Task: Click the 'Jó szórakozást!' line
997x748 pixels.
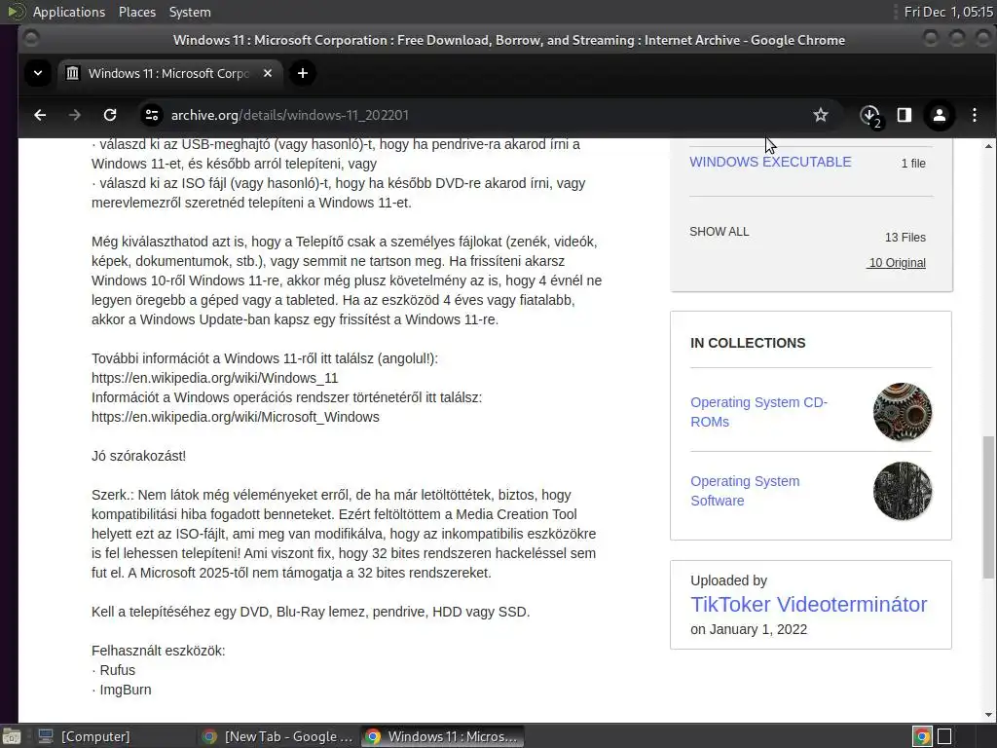Action: click(x=138, y=456)
